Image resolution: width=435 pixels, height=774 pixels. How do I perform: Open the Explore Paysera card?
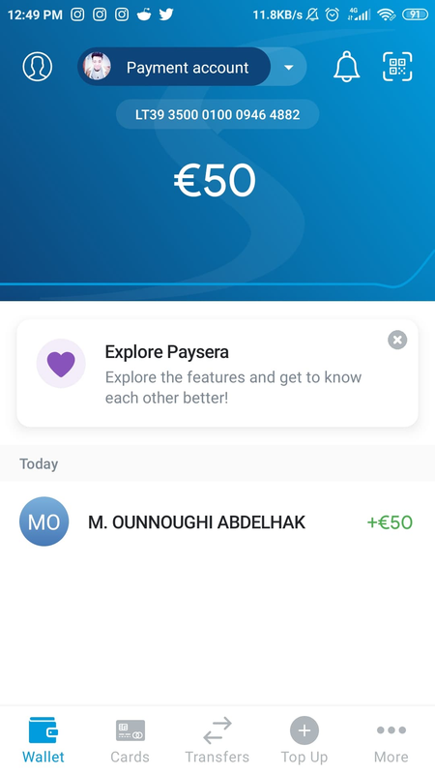[217, 373]
